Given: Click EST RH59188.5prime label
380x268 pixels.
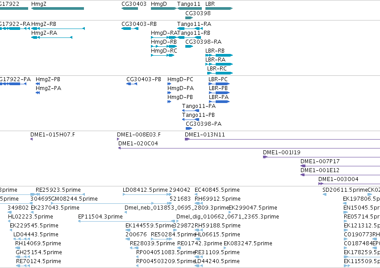Looking at the screenshot, I should pyautogui.click(x=217, y=225).
